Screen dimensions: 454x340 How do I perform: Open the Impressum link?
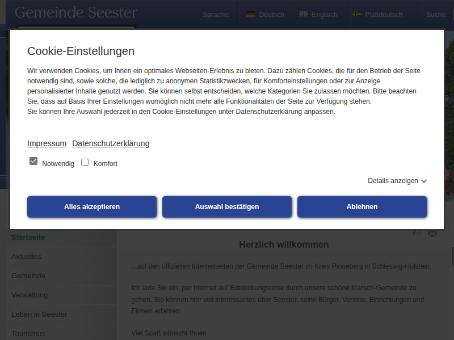47,143
